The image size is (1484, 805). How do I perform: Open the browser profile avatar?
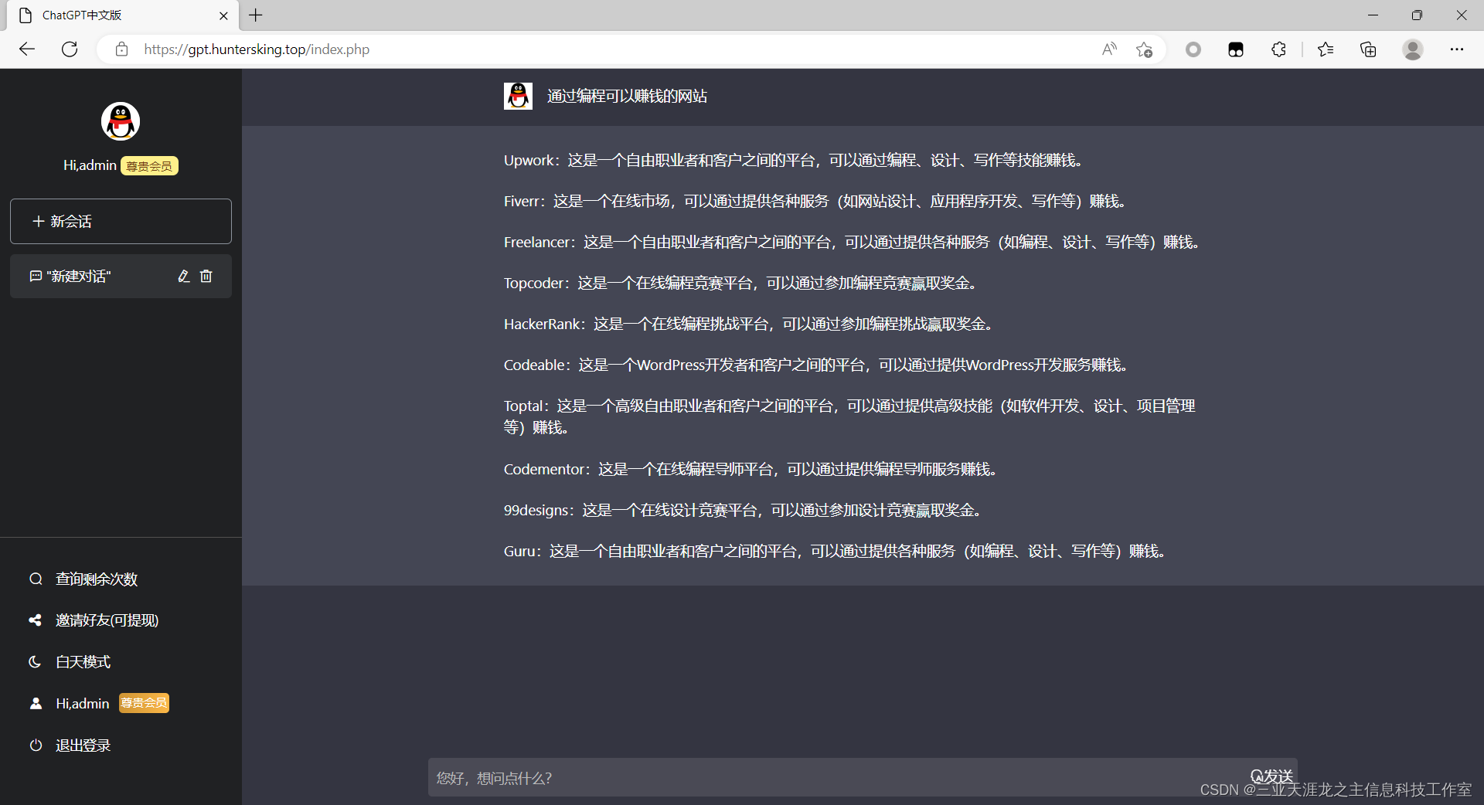click(1413, 49)
